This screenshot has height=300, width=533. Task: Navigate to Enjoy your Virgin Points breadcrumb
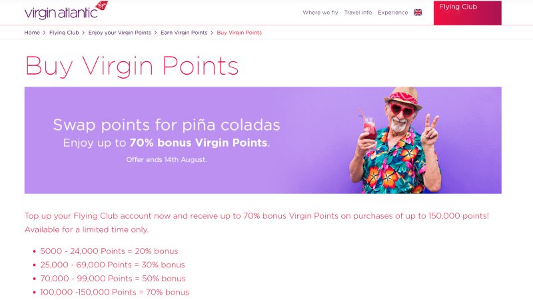click(x=120, y=33)
